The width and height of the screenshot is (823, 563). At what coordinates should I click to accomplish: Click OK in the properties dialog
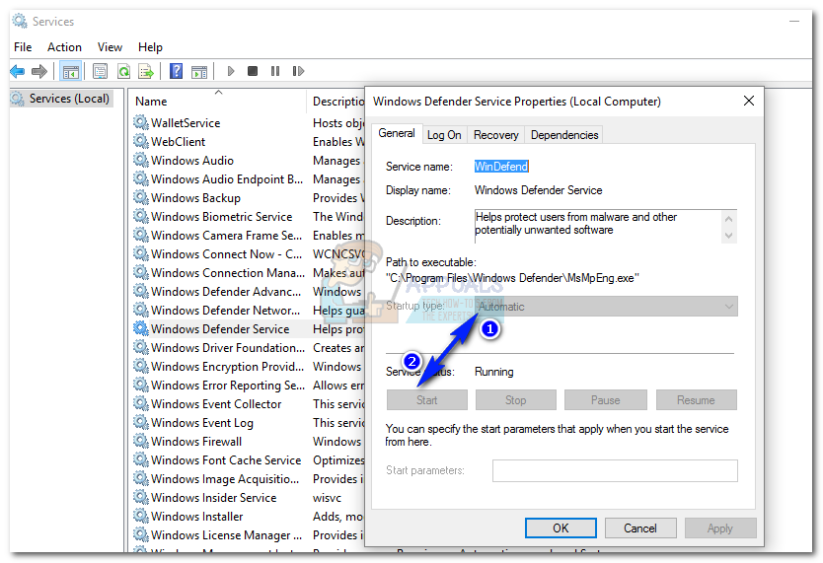click(x=561, y=528)
